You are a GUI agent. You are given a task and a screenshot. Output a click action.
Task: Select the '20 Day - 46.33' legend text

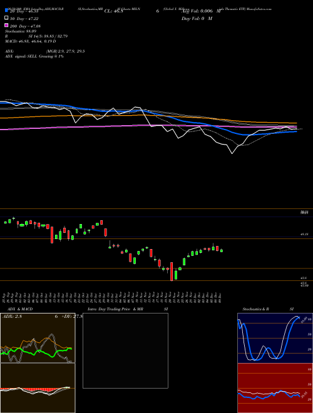pos(24,12)
